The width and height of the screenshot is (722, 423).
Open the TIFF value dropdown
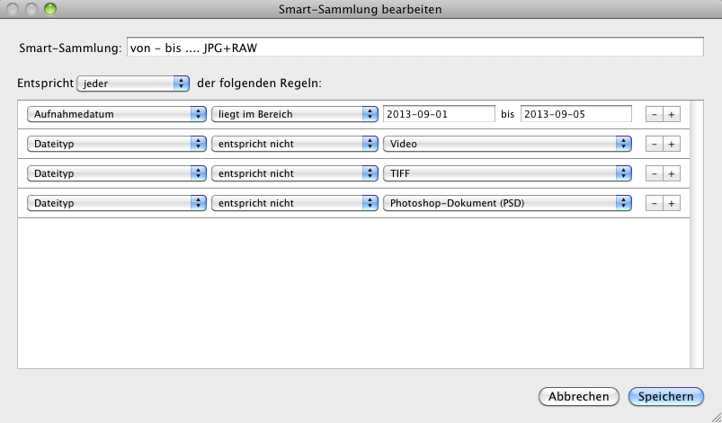click(x=507, y=173)
